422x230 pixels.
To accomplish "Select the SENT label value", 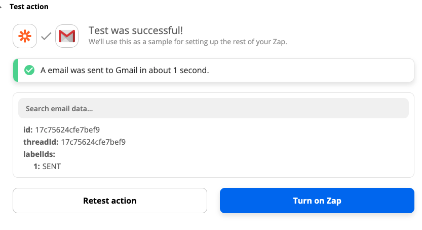I will pyautogui.click(x=52, y=166).
